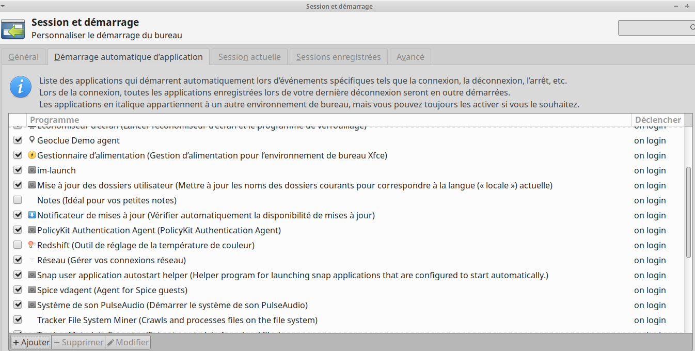Click the Redshift lightbulb icon
Image resolution: width=695 pixels, height=351 pixels.
click(x=32, y=245)
